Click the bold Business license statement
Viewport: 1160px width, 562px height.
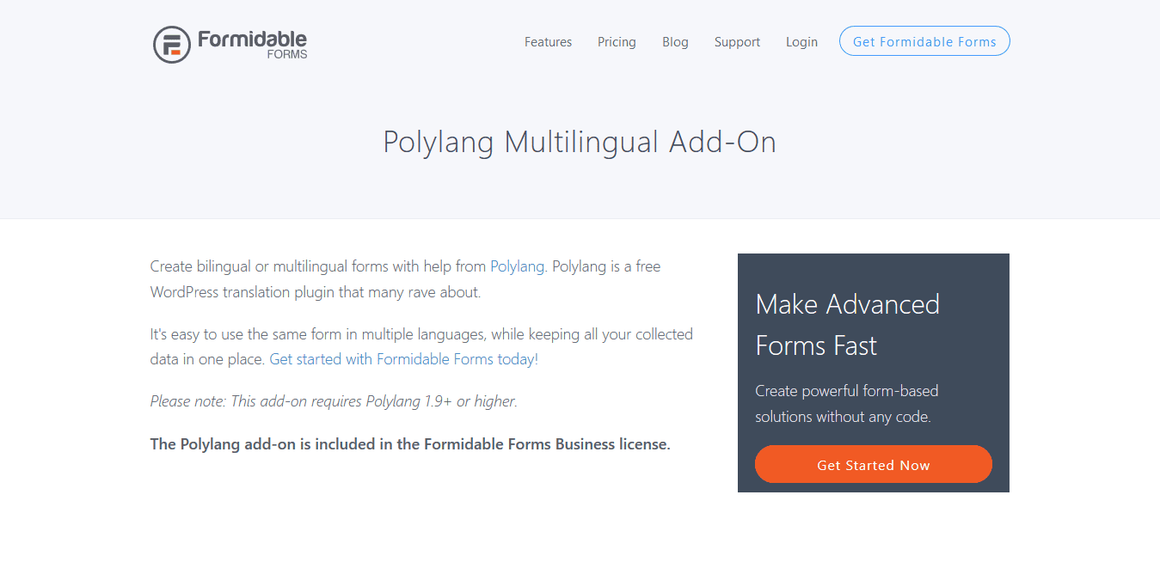click(x=410, y=444)
